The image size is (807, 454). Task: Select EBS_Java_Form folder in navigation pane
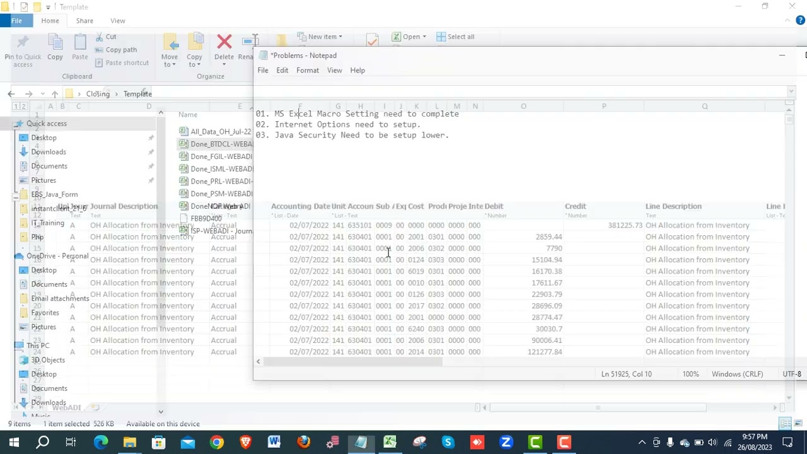[54, 194]
